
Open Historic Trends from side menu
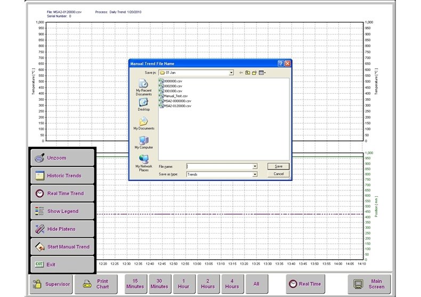(x=62, y=175)
